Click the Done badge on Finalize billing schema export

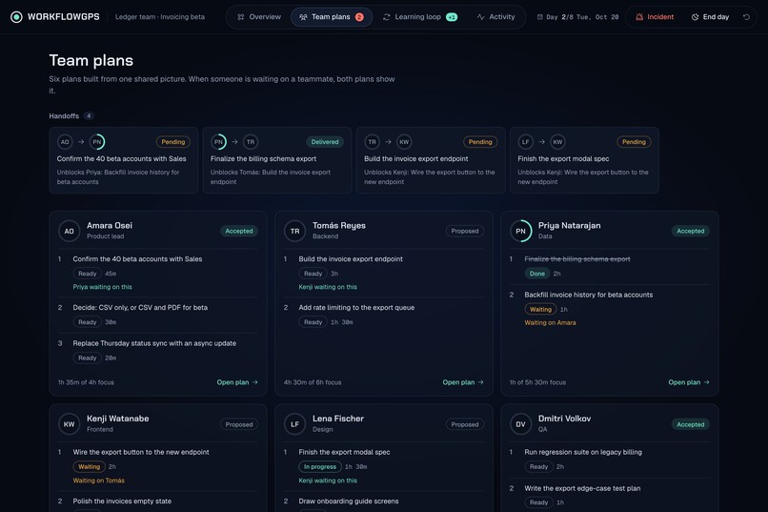(x=536, y=274)
